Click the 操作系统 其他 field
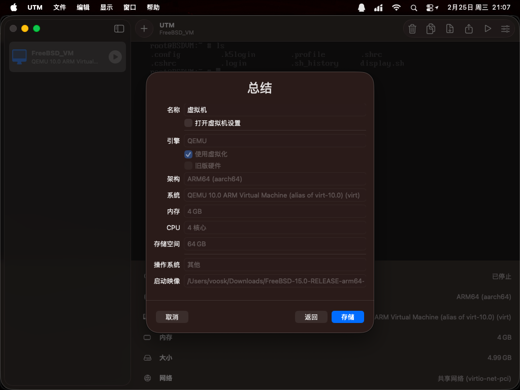This screenshot has height=390, width=520. [x=275, y=265]
